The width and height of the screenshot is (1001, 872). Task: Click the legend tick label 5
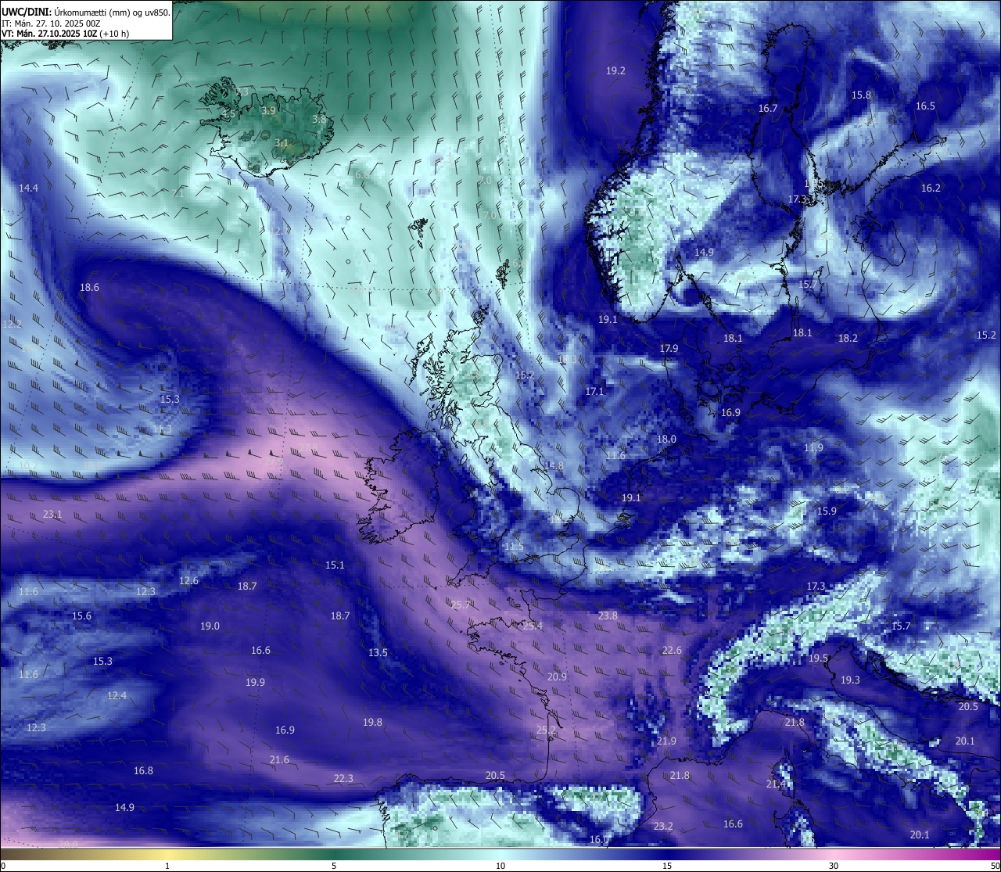pyautogui.click(x=334, y=866)
